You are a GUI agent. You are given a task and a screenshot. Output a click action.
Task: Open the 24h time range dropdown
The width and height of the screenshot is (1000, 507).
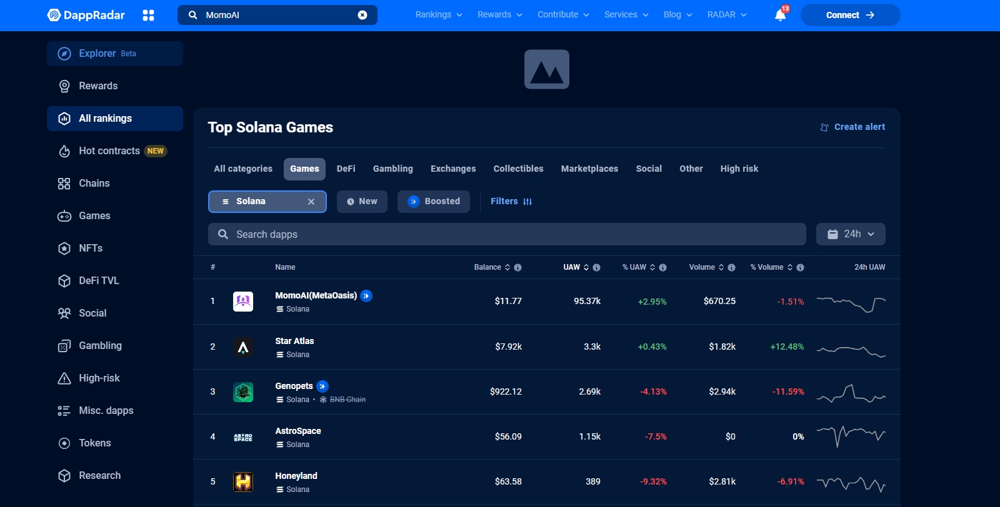[851, 234]
